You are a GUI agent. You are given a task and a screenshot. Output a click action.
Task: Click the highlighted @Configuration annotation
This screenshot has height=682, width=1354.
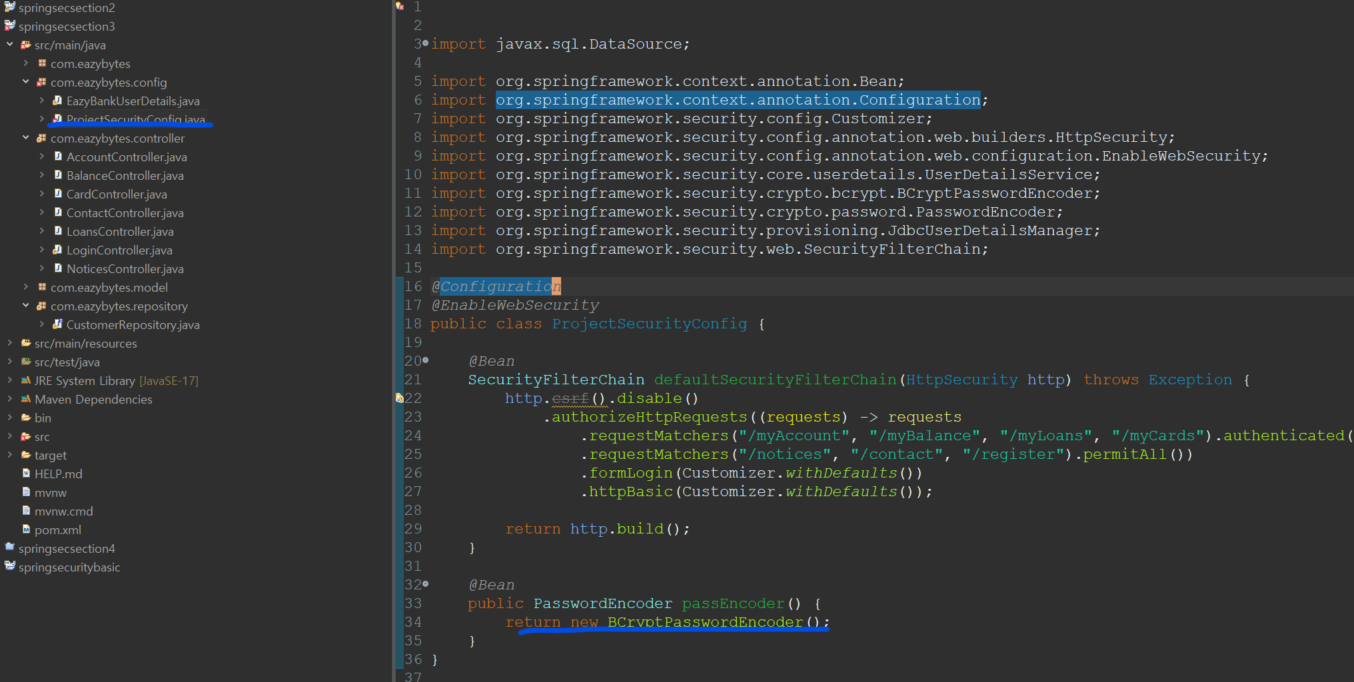[x=496, y=286]
